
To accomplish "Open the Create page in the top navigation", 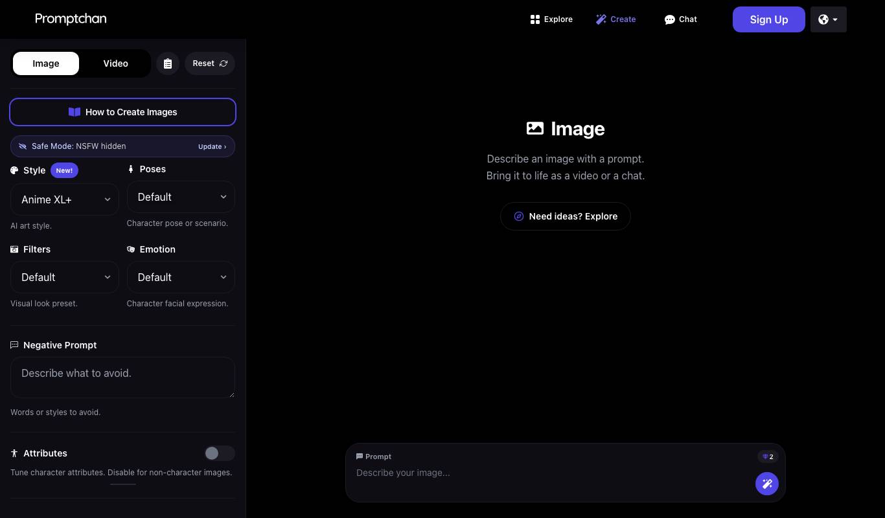I will click(x=616, y=19).
